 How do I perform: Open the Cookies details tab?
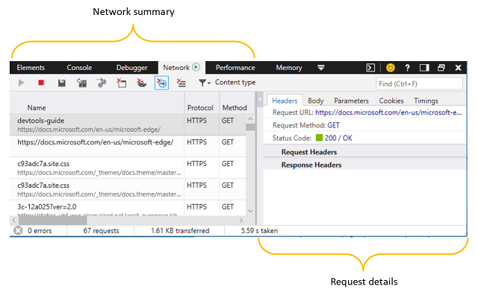391,101
